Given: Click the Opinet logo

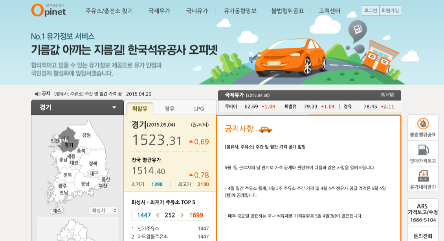Looking at the screenshot, I should tap(48, 10).
